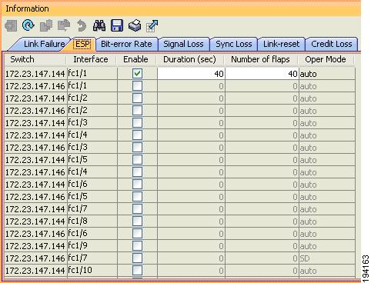Check Enable for 172.23.147.144 fc1/7
This screenshot has width=371, height=283.
[x=138, y=209]
